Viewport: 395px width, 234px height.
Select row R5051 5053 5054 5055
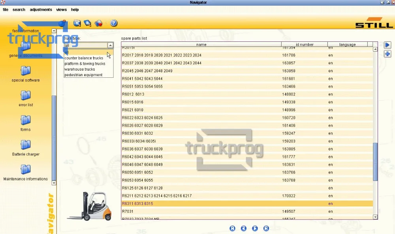247,86
